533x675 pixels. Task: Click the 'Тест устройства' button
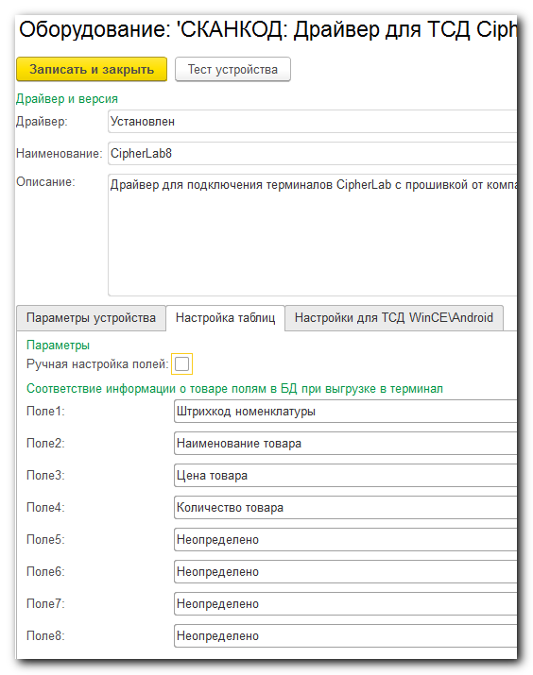[232, 69]
